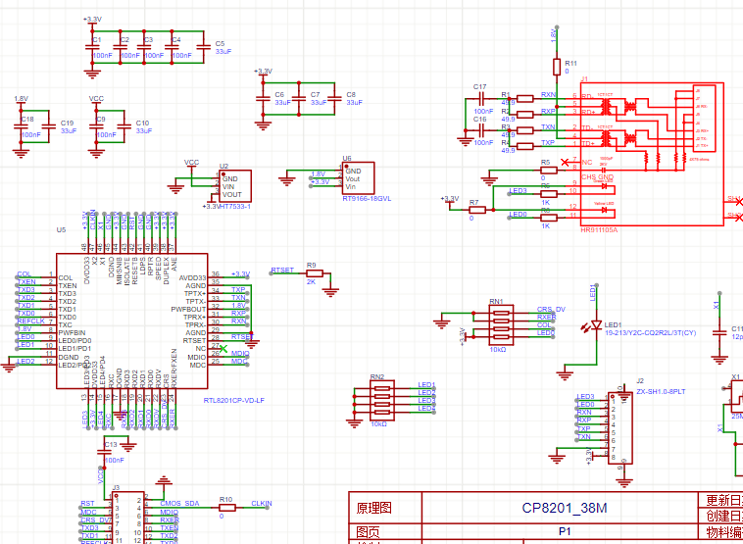Image resolution: width=743 pixels, height=544 pixels.
Task: Select the J2 connector body
Action: [x=620, y=430]
